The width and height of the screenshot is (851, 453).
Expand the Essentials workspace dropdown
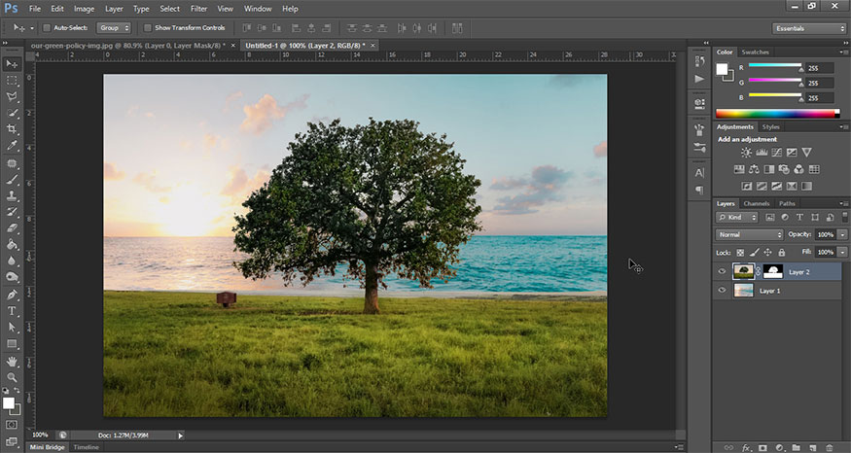click(809, 28)
